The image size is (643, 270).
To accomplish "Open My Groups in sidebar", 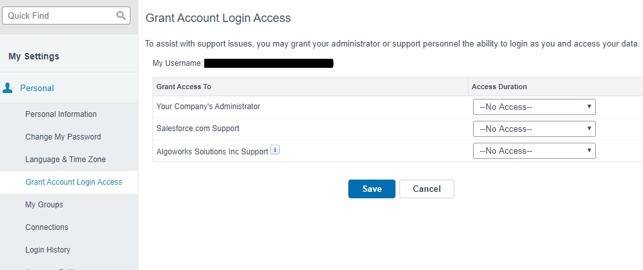I will (x=44, y=205).
